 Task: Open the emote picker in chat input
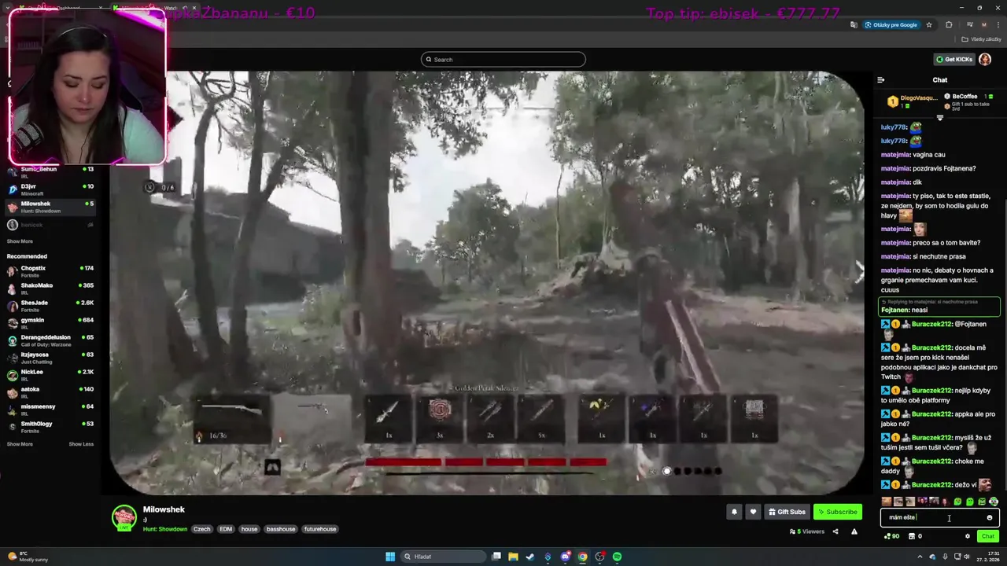click(x=990, y=517)
